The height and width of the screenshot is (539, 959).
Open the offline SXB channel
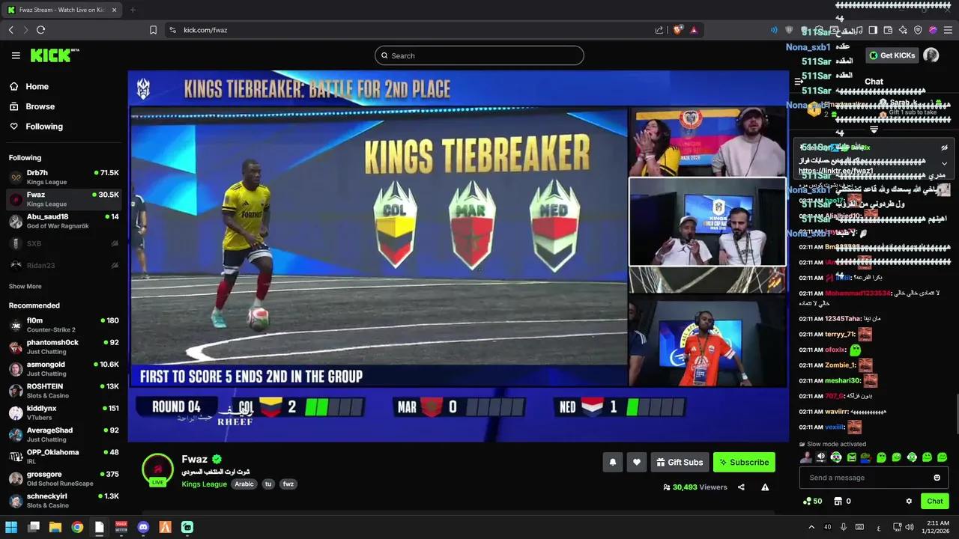pyautogui.click(x=64, y=243)
